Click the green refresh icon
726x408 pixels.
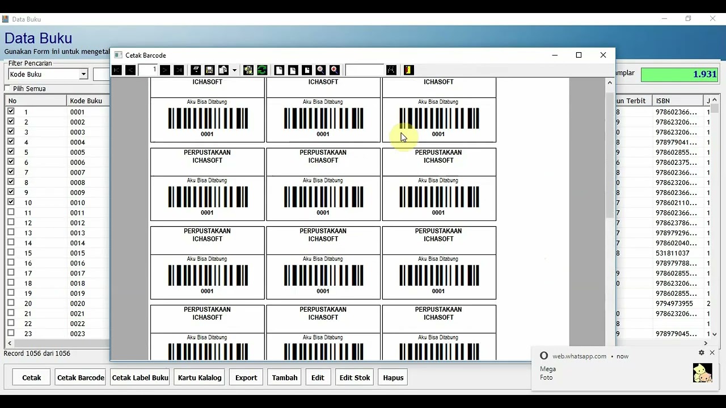tap(262, 70)
